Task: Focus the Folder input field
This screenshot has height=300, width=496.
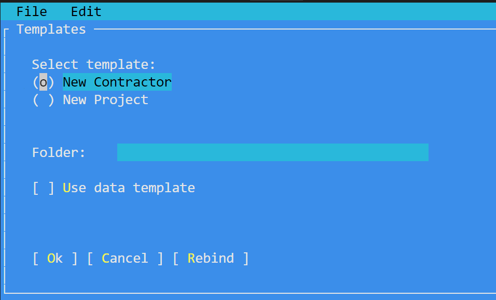Action: pos(273,152)
